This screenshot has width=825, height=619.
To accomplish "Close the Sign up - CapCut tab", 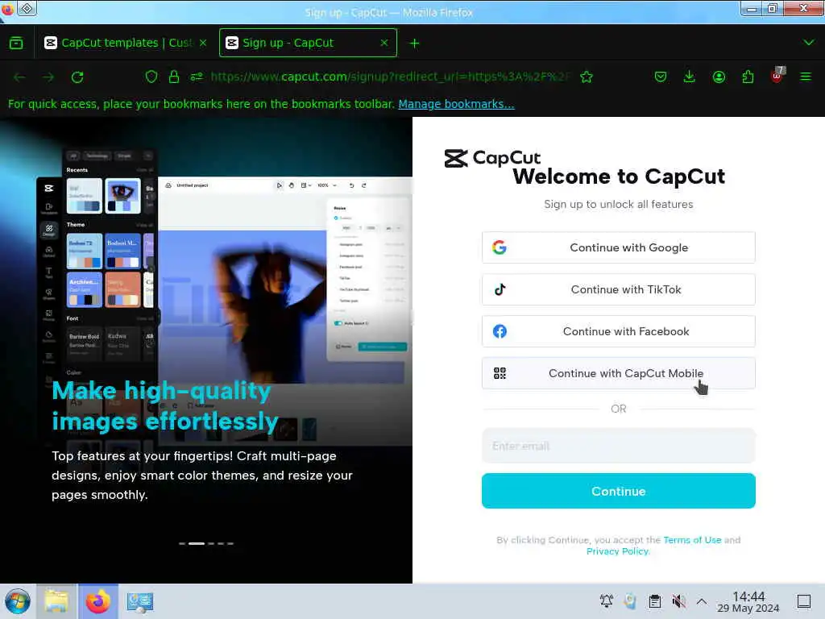I will tap(384, 43).
